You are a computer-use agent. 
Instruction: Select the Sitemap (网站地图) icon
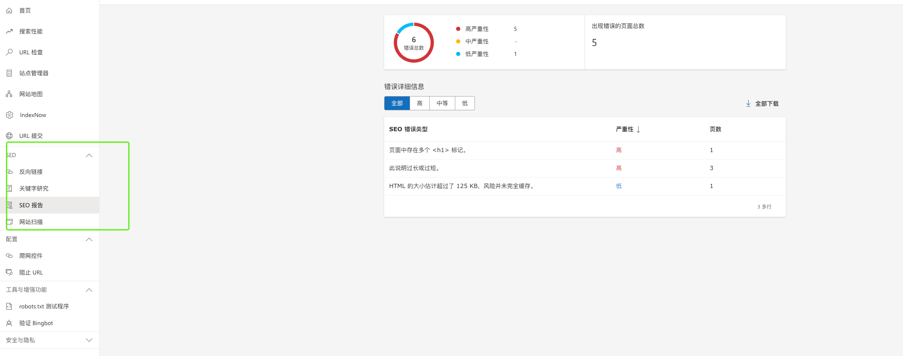coord(9,94)
